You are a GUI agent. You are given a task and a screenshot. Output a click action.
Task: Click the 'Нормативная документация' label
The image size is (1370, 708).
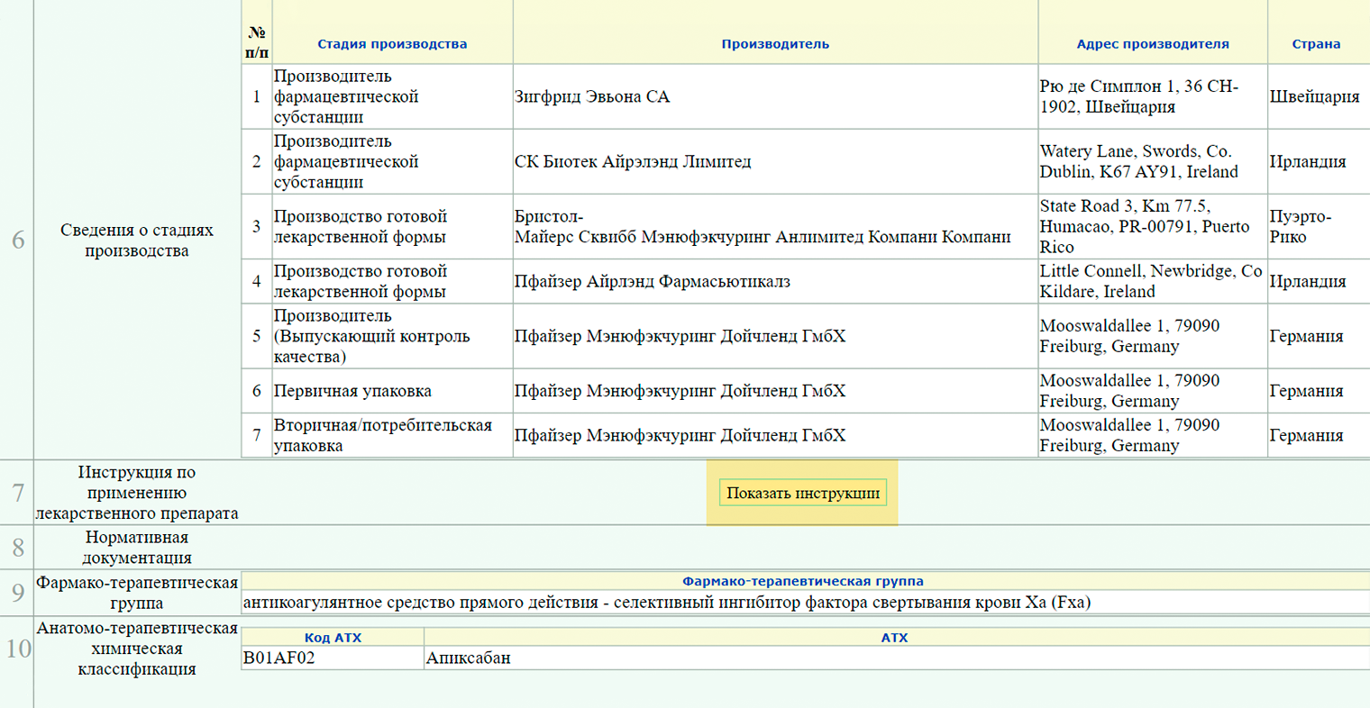[137, 548]
